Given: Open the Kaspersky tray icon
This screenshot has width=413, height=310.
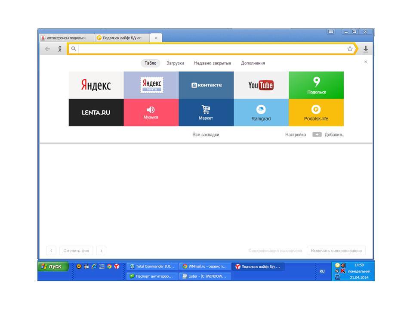Looking at the screenshot, I should (343, 271).
